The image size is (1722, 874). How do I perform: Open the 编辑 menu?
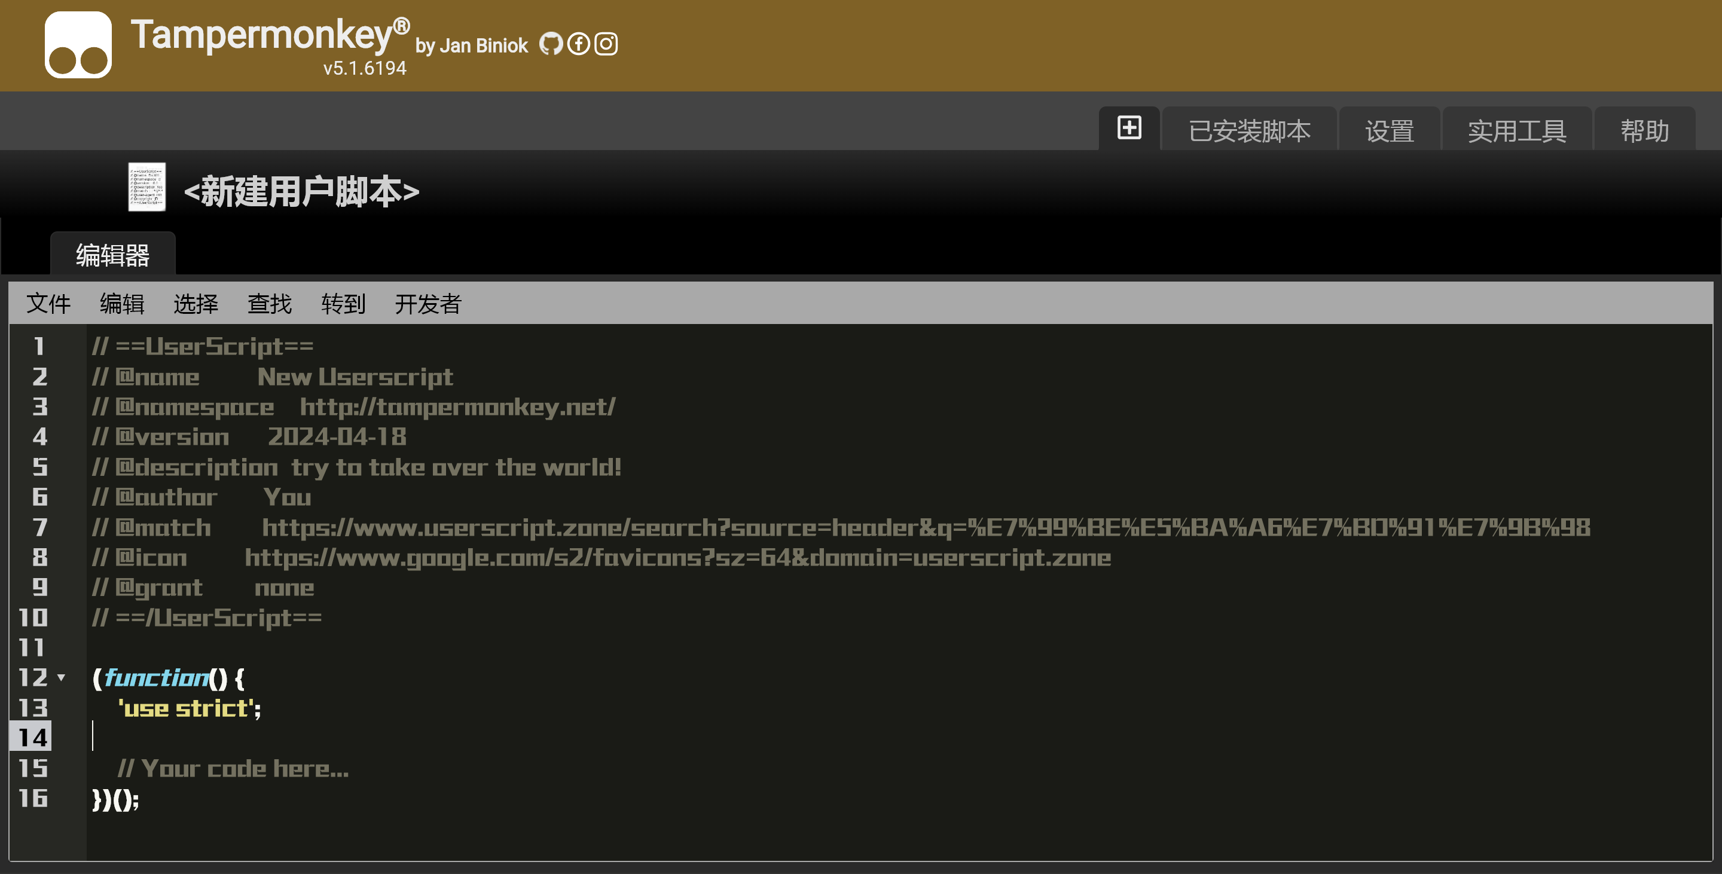pyautogui.click(x=121, y=304)
